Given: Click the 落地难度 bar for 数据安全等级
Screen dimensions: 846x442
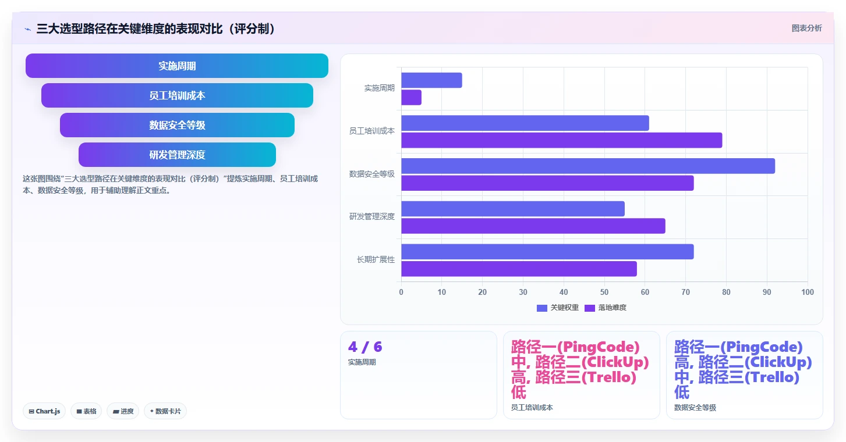Looking at the screenshot, I should point(547,183).
